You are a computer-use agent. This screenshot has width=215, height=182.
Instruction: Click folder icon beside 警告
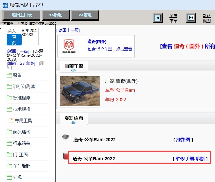click(x=9, y=75)
